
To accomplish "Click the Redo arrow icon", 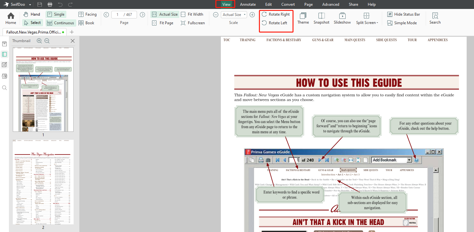I will click(70, 4).
